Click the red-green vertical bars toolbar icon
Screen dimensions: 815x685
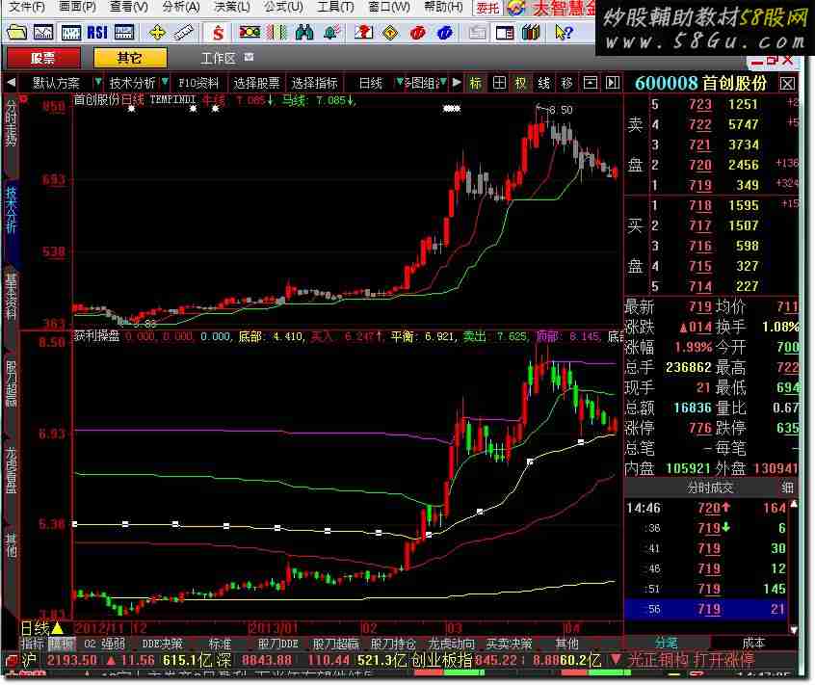(277, 34)
